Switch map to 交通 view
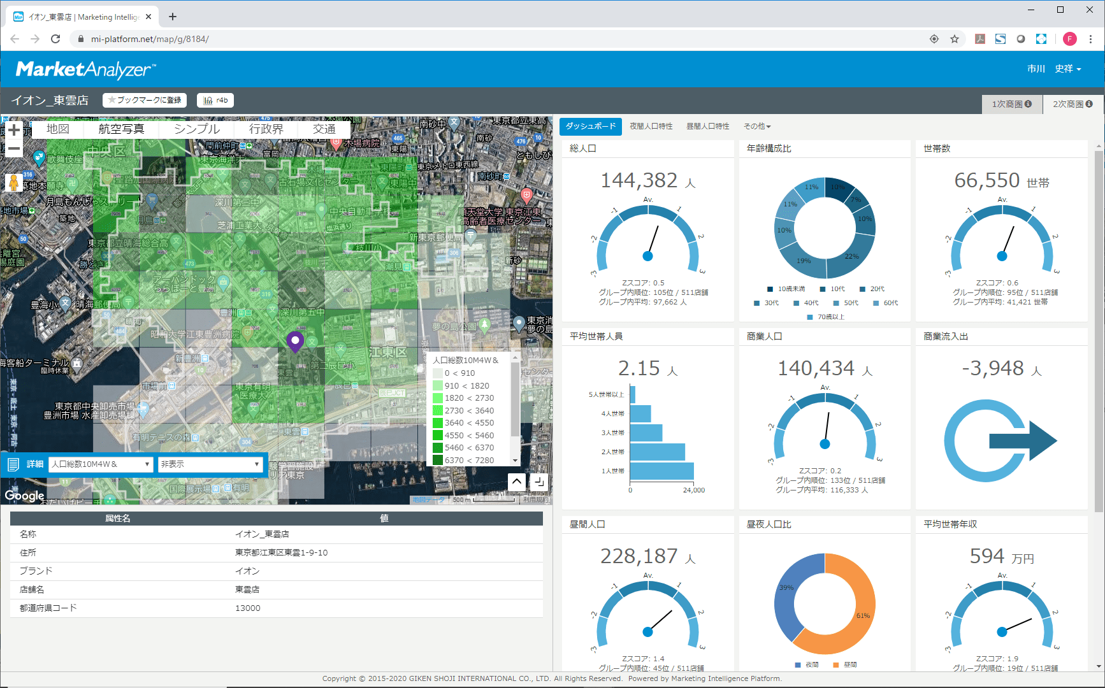 pyautogui.click(x=324, y=129)
